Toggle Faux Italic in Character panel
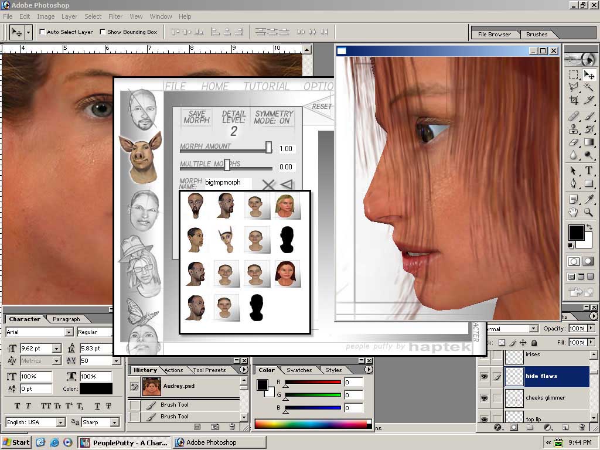The height and width of the screenshot is (450, 600). (x=28, y=406)
